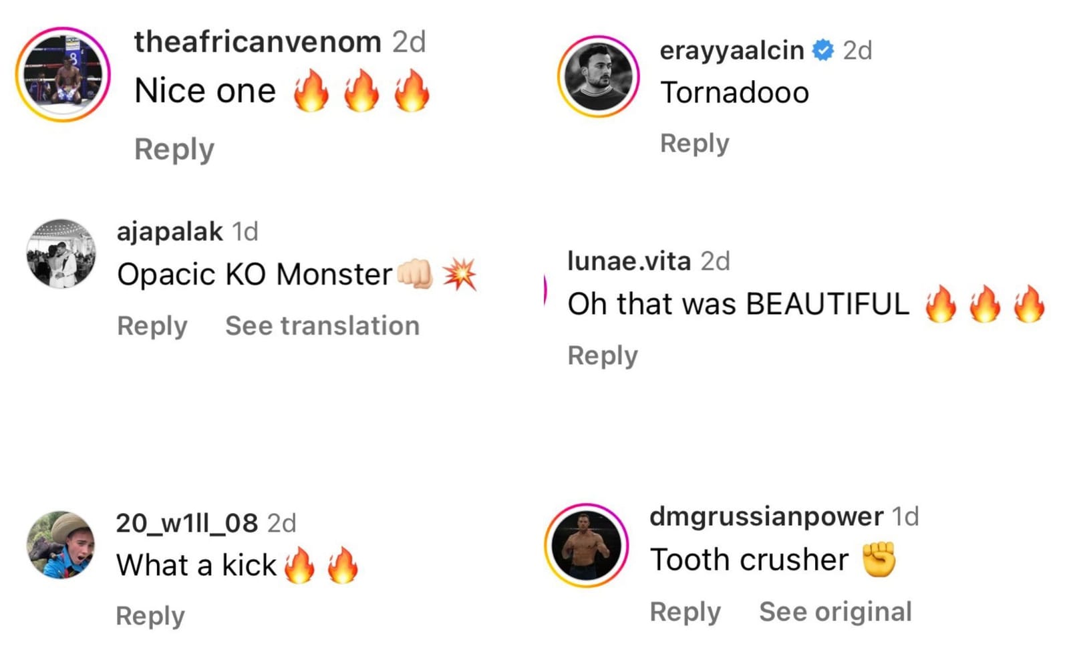Viewport: 1069px width, 668px height.
Task: Open the 20_w1ll_08 username
Action: [186, 523]
